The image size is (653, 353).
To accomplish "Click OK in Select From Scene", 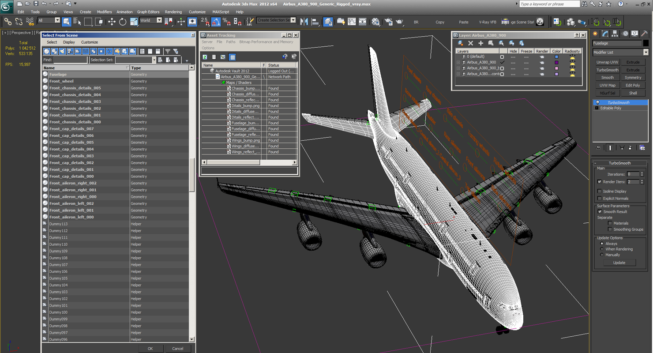I will [150, 349].
